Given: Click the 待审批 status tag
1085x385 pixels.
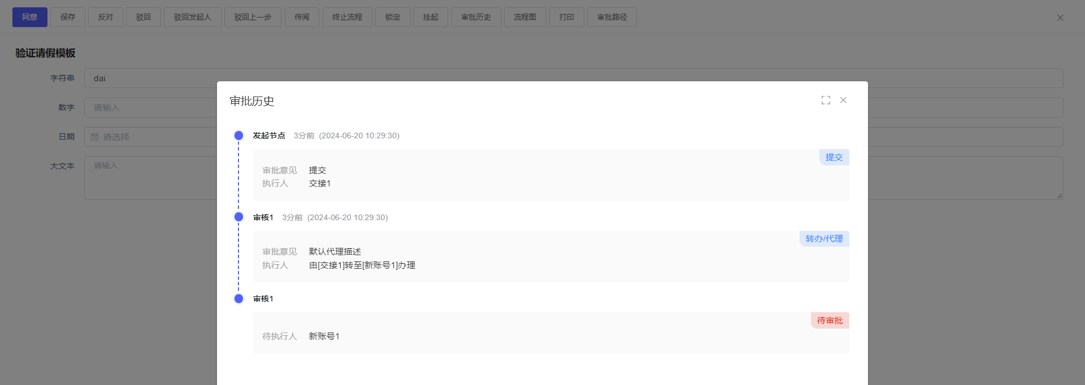Looking at the screenshot, I should (830, 321).
